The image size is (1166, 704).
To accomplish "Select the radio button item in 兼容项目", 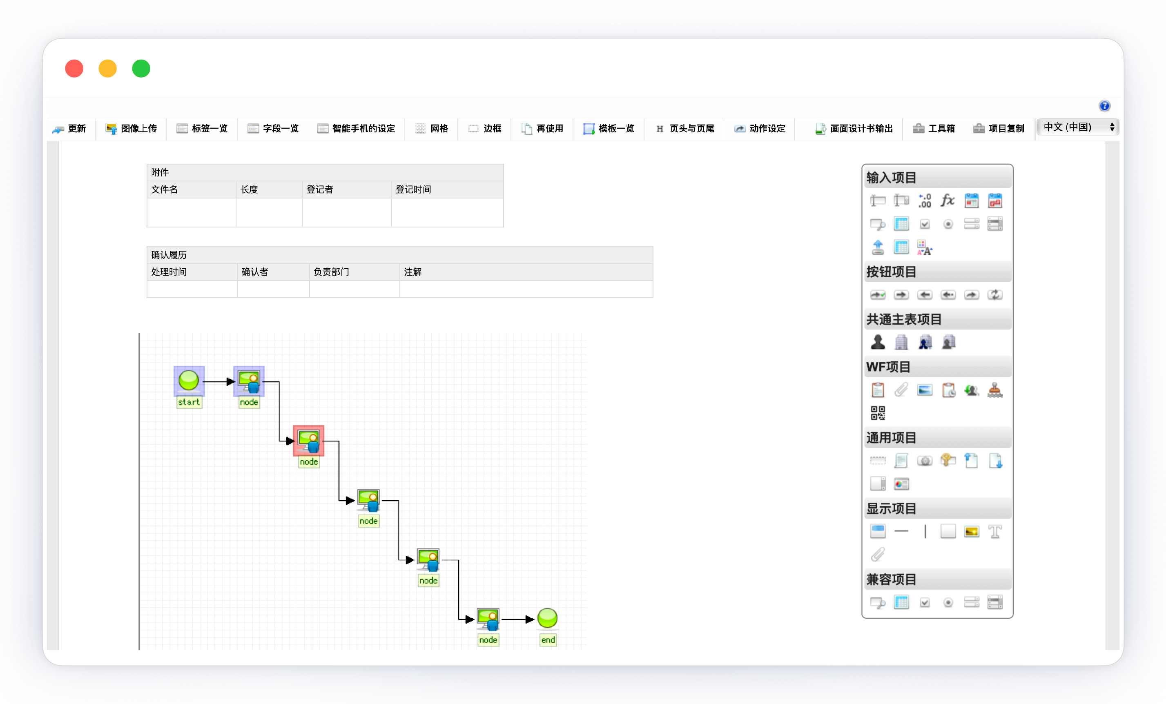I will click(x=948, y=603).
